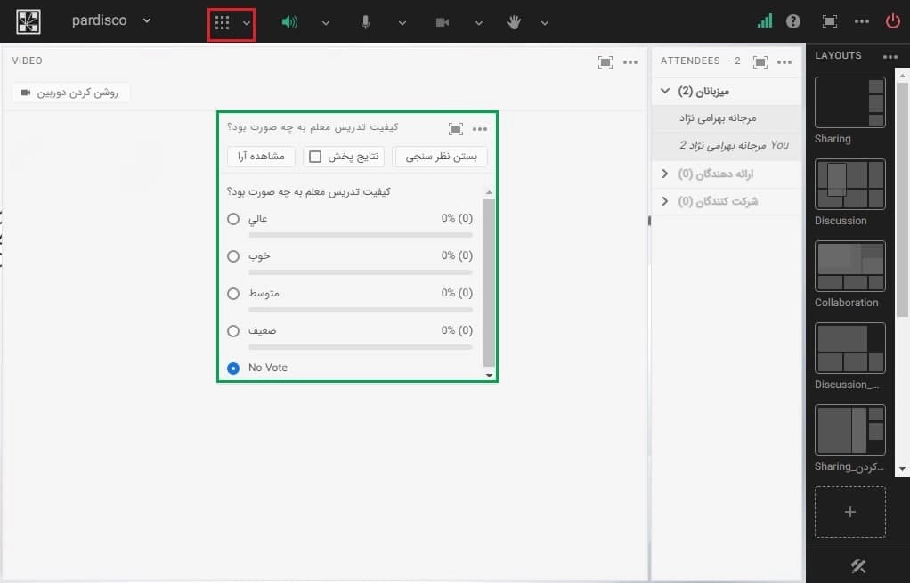The image size is (910, 583).
Task: Maximize the poll pod
Action: point(456,129)
